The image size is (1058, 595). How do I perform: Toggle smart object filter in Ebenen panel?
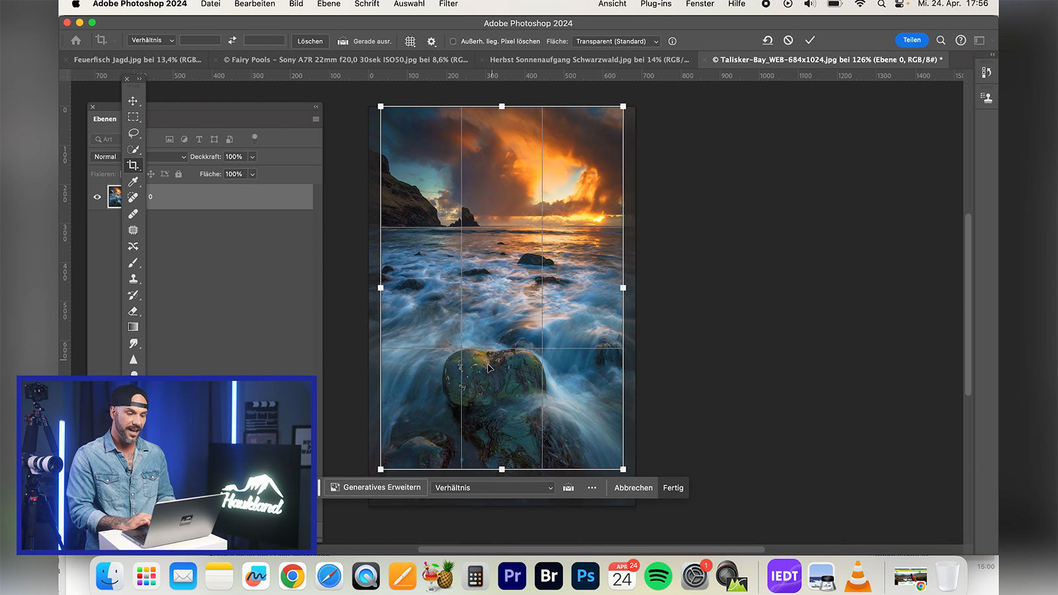tap(229, 139)
